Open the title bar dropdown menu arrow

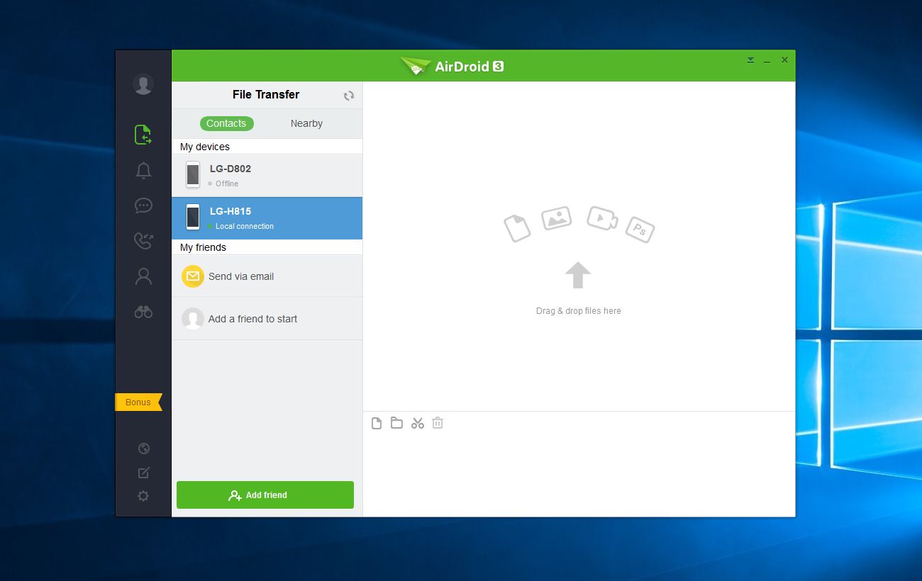point(750,60)
